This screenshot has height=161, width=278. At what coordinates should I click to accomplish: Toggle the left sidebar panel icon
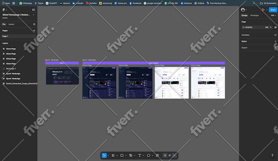[34, 10]
